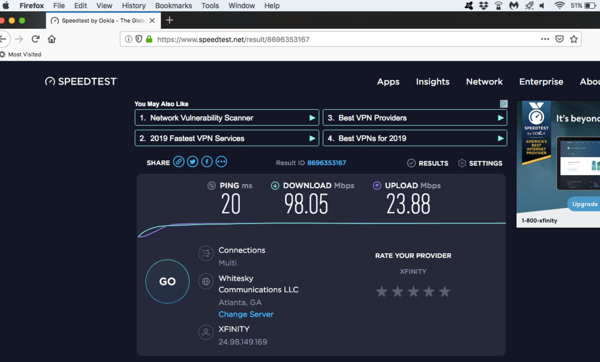600x362 pixels.
Task: Close the Speedtest by Ookla tab
Action: (x=152, y=20)
